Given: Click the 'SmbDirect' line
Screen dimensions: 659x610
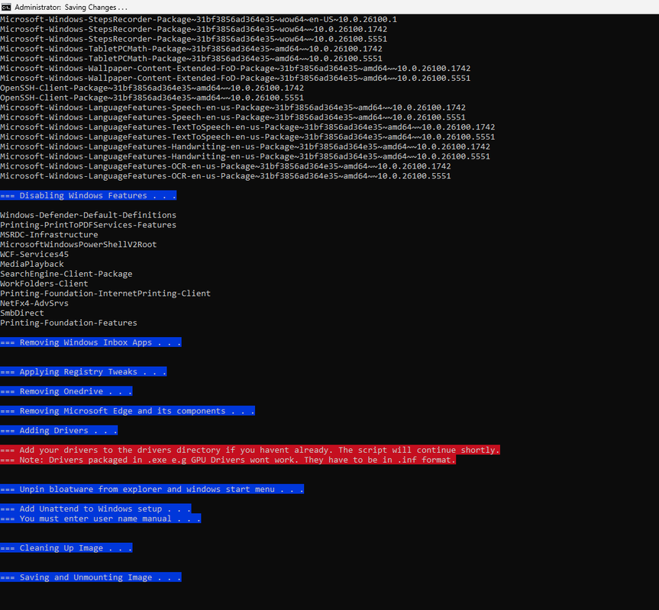Looking at the screenshot, I should (x=22, y=313).
